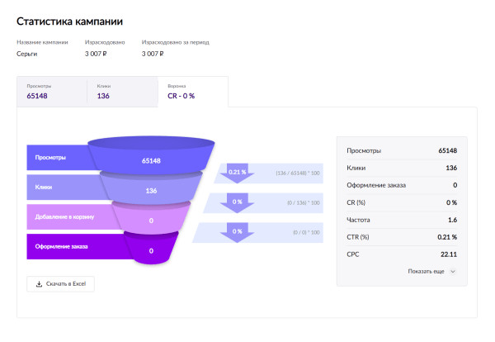Click the bottom purple funnel segment
This screenshot has height=342, width=495.
pos(151,249)
